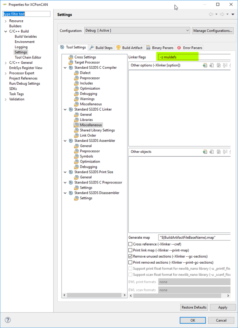Expand the Processor Expert tree node
The height and width of the screenshot is (328, 238).
click(6, 73)
